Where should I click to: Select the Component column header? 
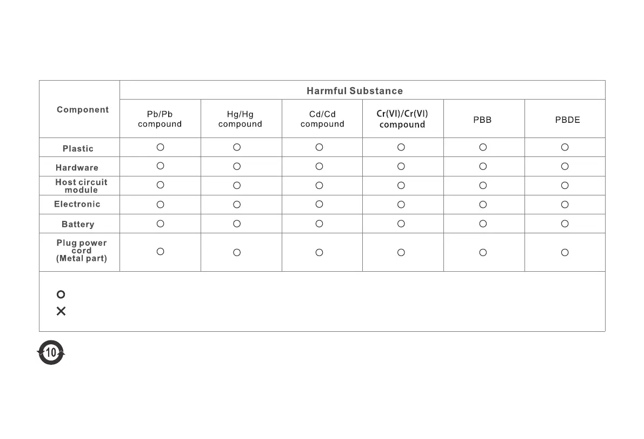pyautogui.click(x=83, y=110)
